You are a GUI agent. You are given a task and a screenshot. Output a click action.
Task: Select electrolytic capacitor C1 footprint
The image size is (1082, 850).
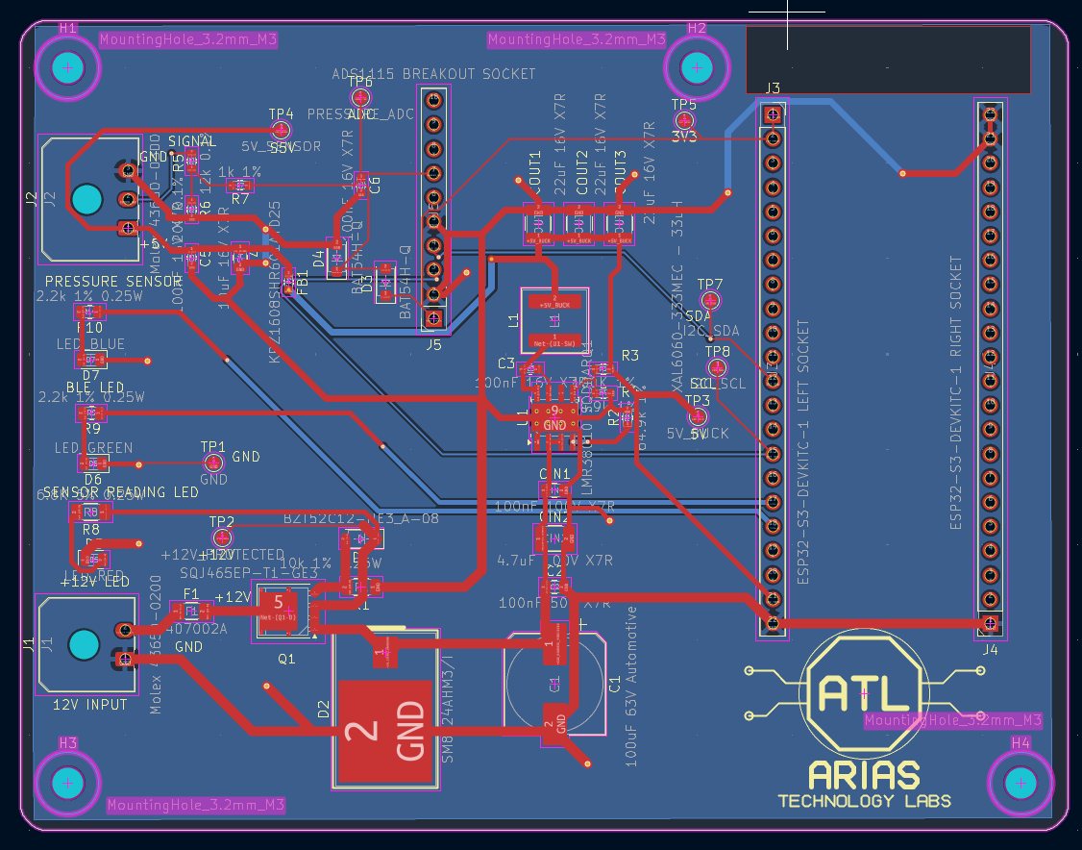pyautogui.click(x=556, y=684)
